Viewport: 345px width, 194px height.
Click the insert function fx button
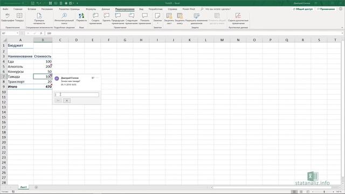tap(41, 33)
